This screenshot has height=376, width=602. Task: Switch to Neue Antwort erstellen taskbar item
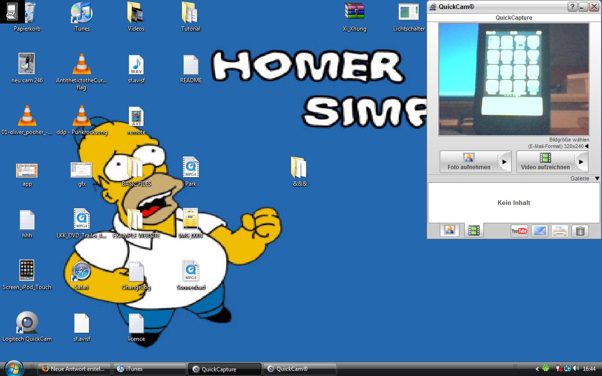pos(74,369)
